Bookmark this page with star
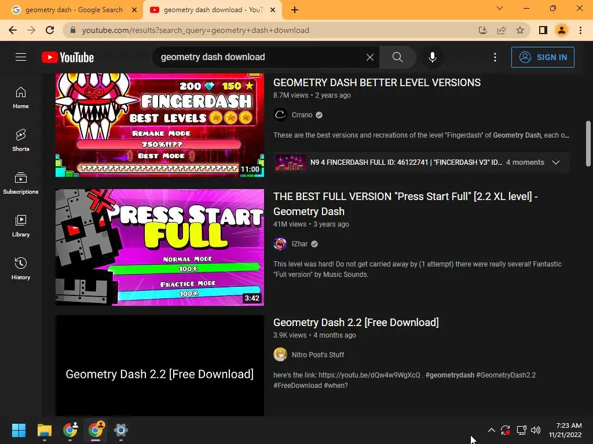593x444 pixels. pos(520,30)
